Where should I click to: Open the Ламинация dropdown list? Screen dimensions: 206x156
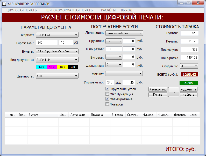coord(124,33)
